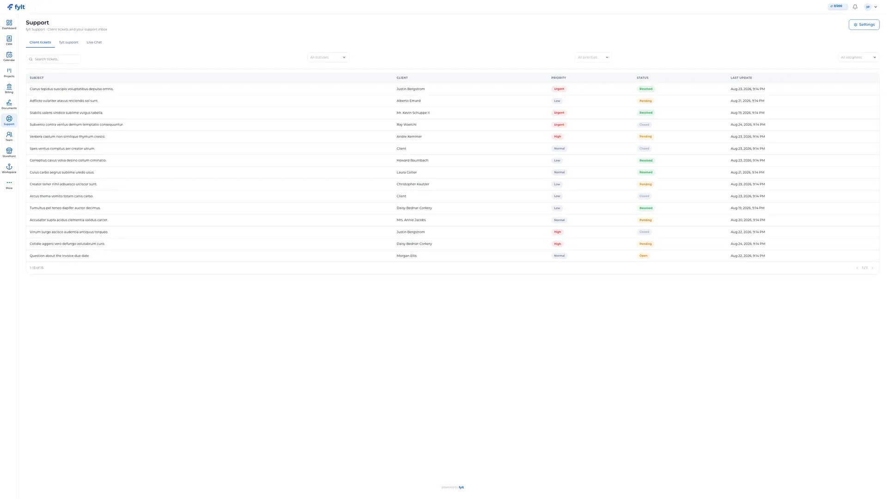
Task: Open the JP user account menu
Action: 870,7
